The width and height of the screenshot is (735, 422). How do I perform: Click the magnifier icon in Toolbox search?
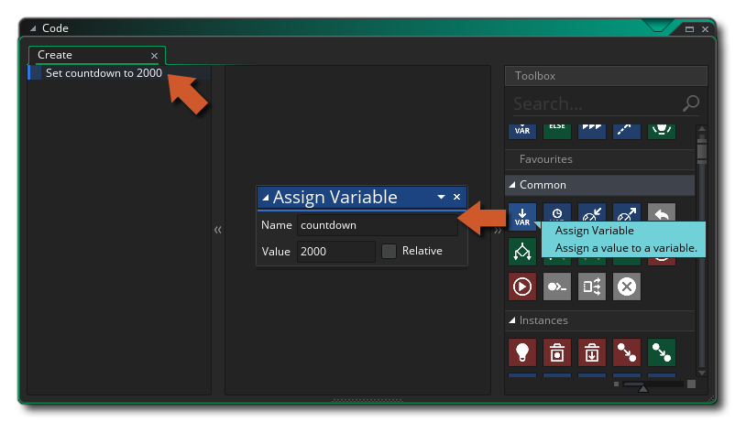[x=691, y=103]
